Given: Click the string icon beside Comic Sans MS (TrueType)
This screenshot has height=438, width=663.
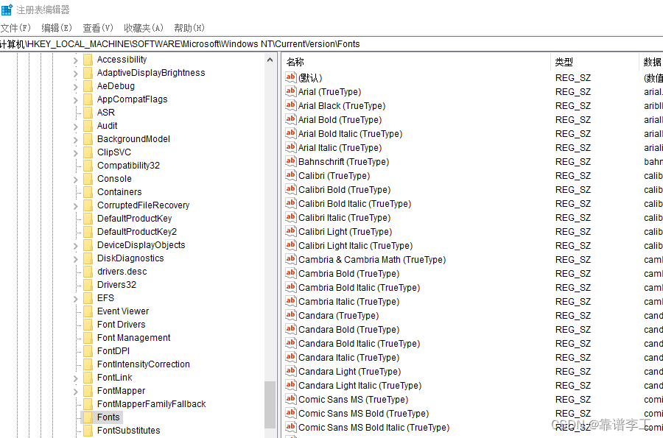Looking at the screenshot, I should click(x=290, y=399).
